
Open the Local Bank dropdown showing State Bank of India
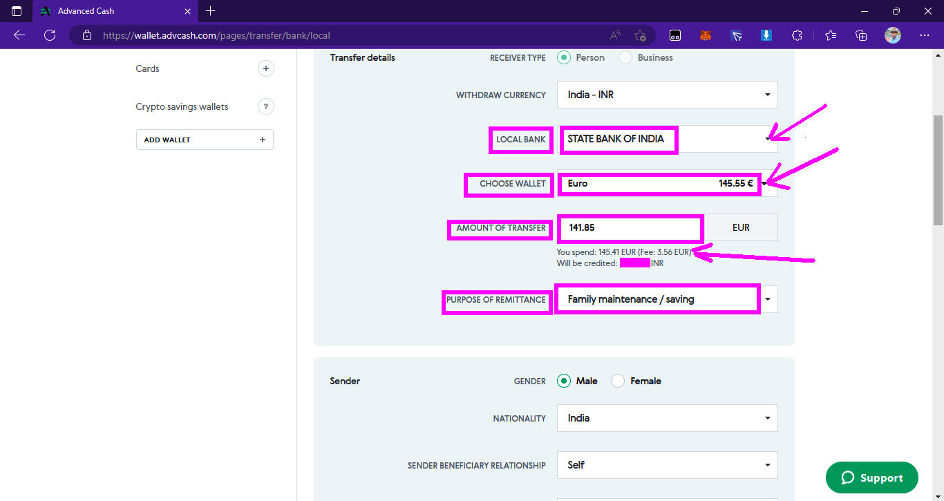pyautogui.click(x=668, y=139)
